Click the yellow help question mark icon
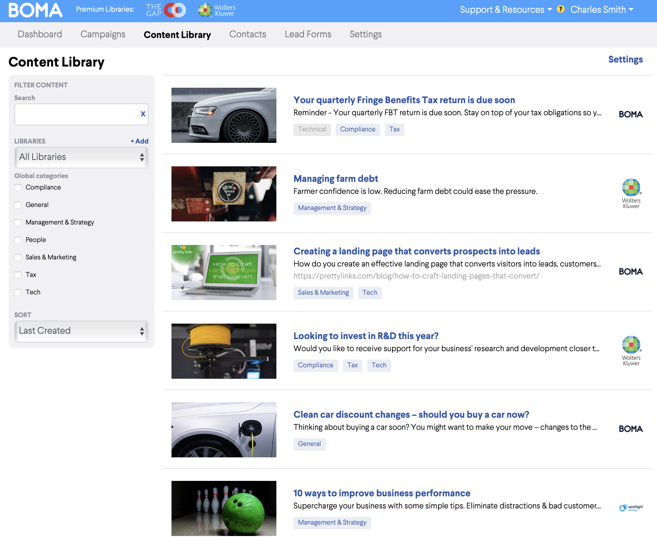The height and width of the screenshot is (537, 657). pos(561,9)
